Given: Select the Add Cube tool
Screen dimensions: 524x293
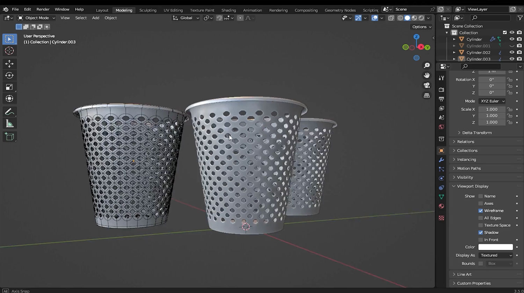Looking at the screenshot, I should [9, 137].
